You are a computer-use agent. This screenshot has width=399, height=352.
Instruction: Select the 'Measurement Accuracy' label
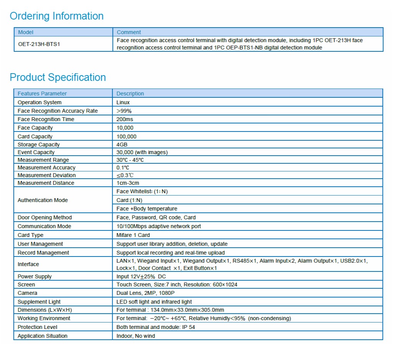tap(46, 168)
